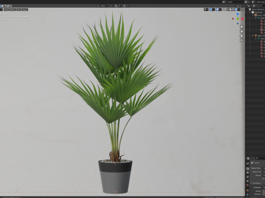265x198 pixels.
Task: Click the outliner search field
Action: (x=262, y=5)
